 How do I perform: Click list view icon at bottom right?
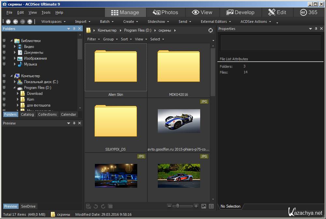point(211,206)
